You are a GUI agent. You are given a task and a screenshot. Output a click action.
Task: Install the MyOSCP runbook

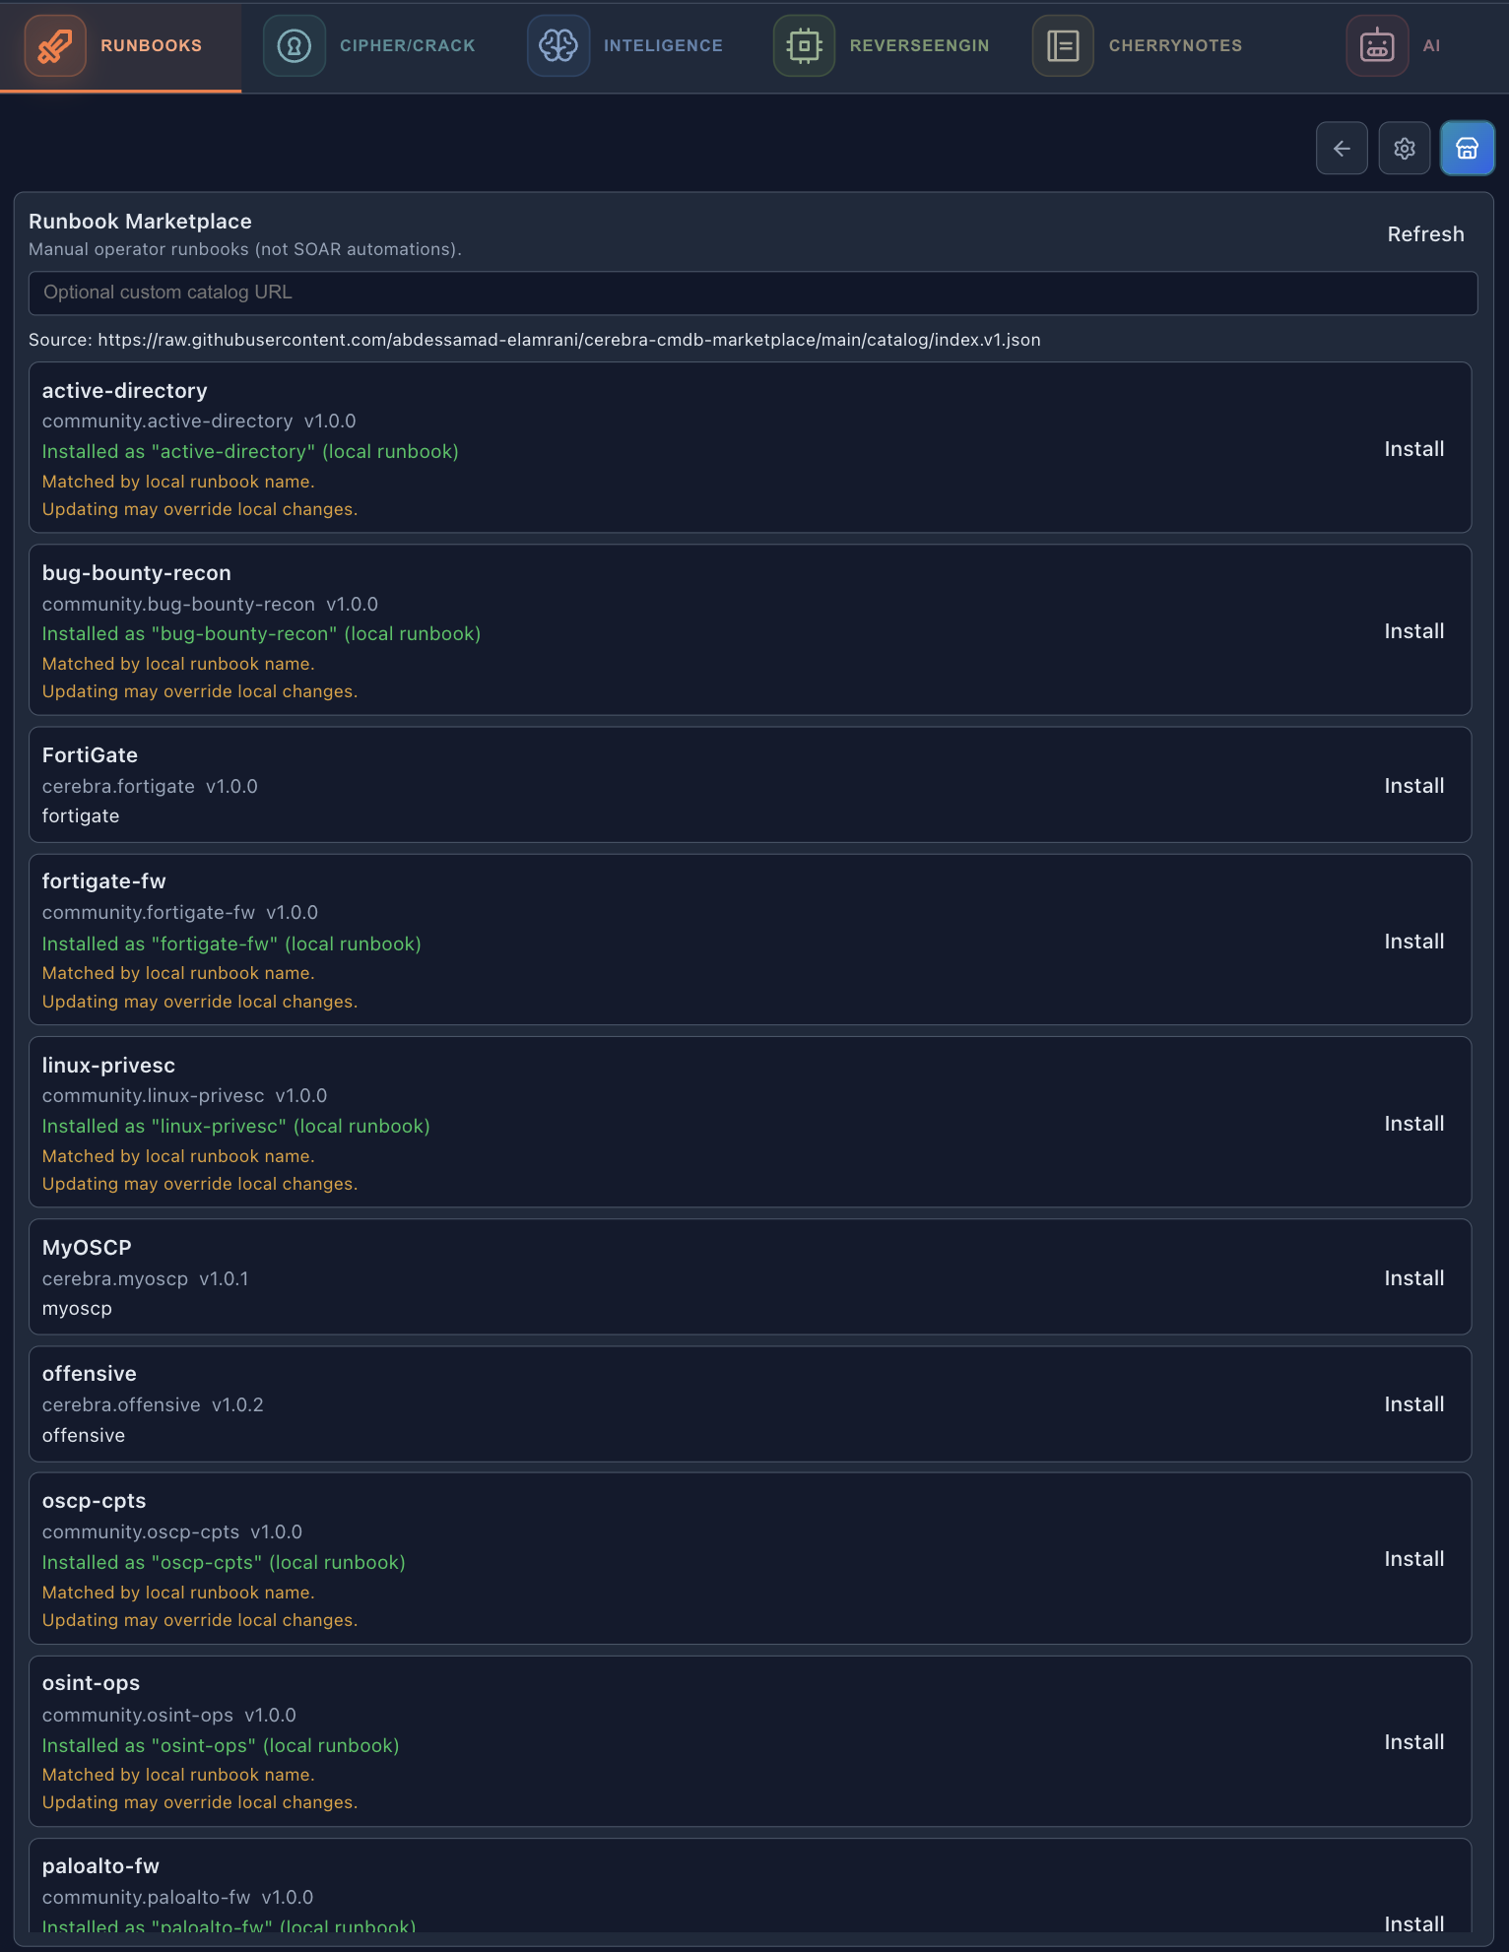click(1413, 1277)
